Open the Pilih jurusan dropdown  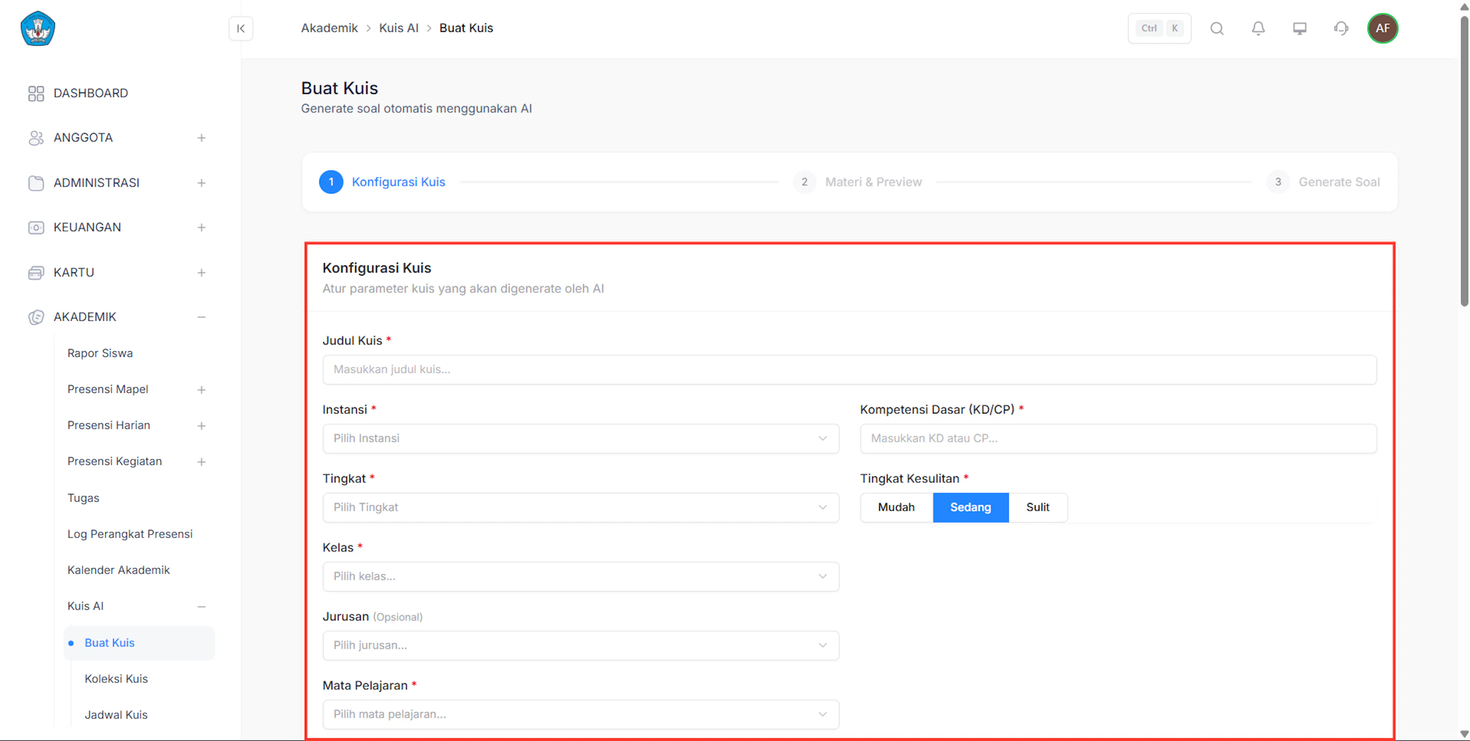tap(580, 645)
